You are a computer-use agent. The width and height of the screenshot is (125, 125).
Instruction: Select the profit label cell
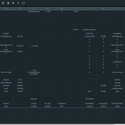(x=6, y=88)
